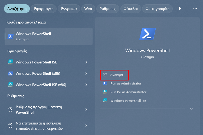Click the Windows PowerShell ISE (x86) app icon
203x135 pixels.
[11, 85]
